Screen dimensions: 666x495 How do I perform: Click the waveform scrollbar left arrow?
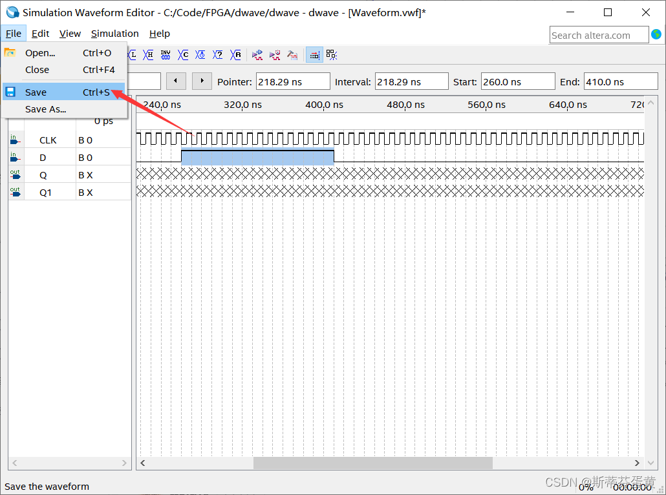143,463
